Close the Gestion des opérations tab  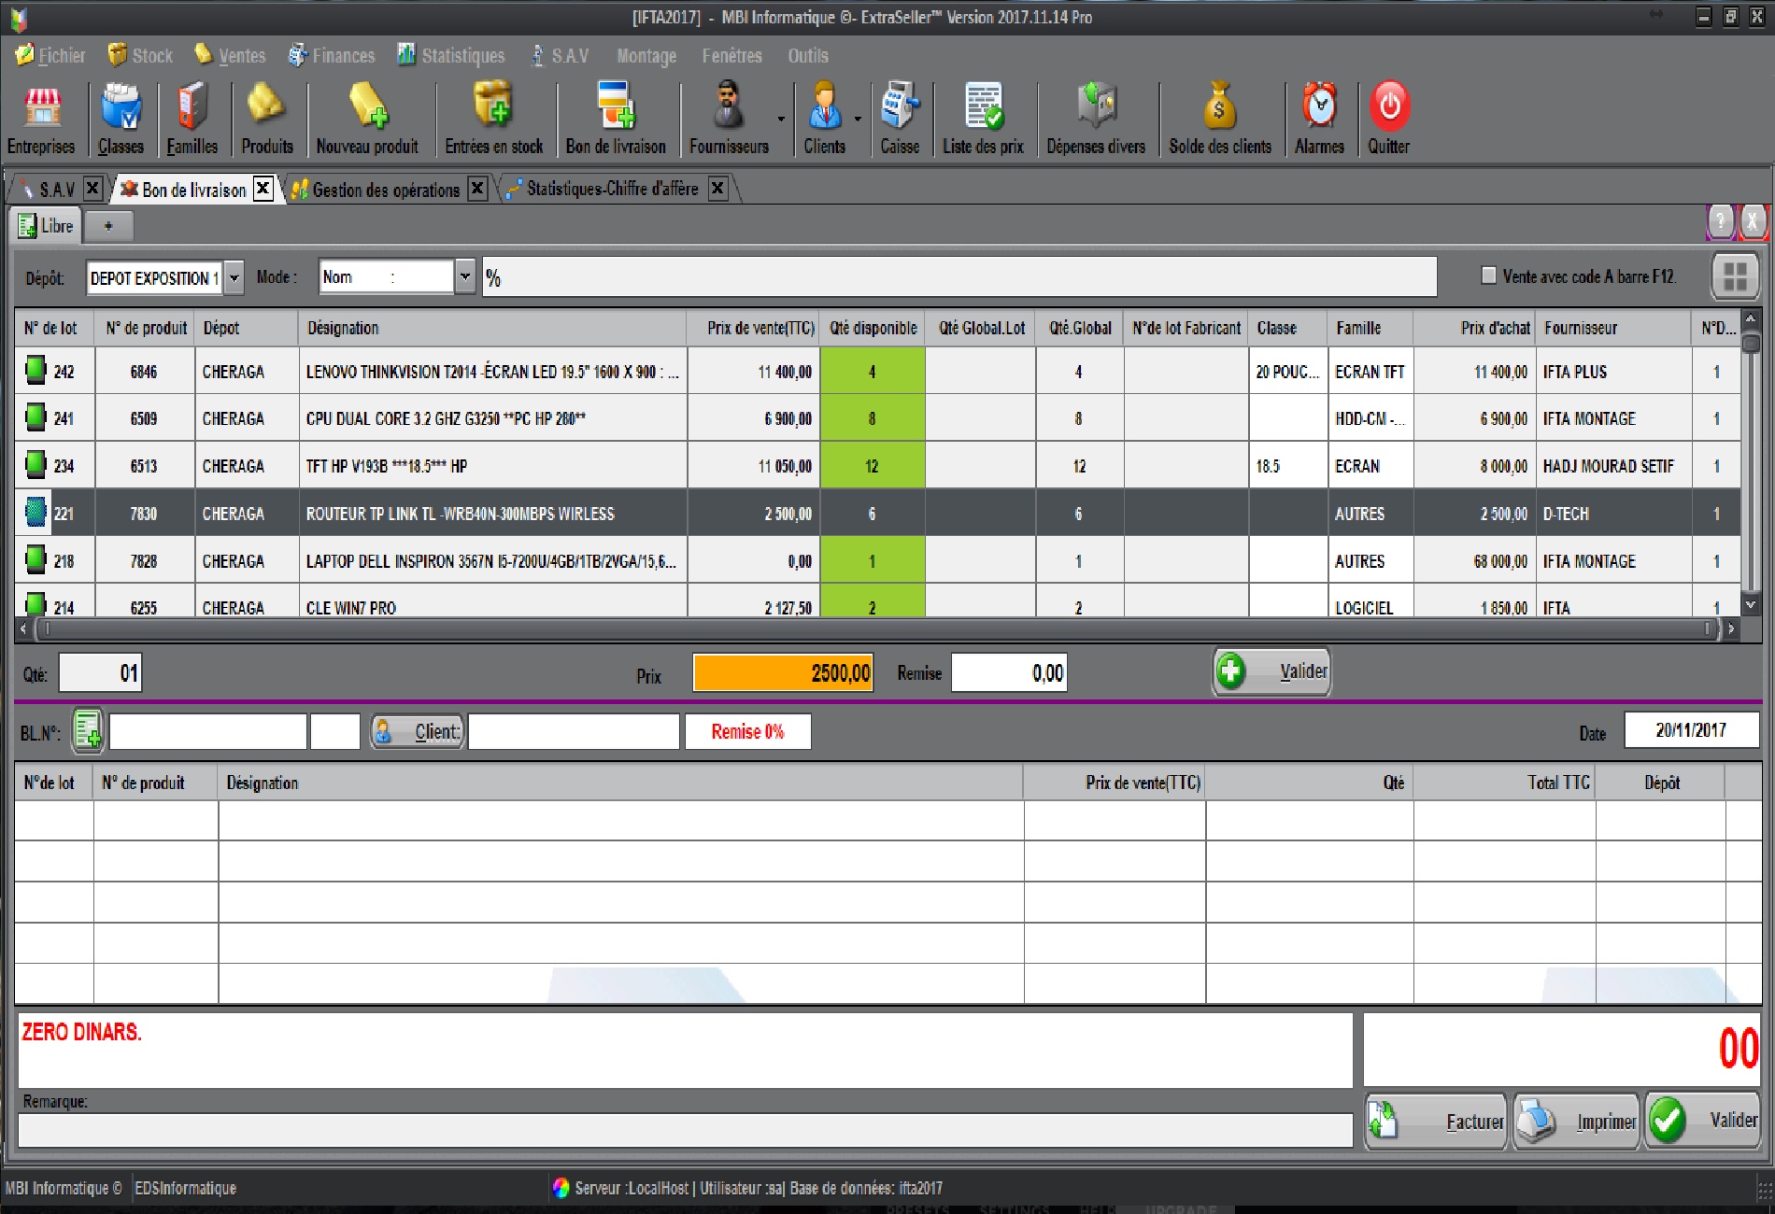click(x=476, y=189)
